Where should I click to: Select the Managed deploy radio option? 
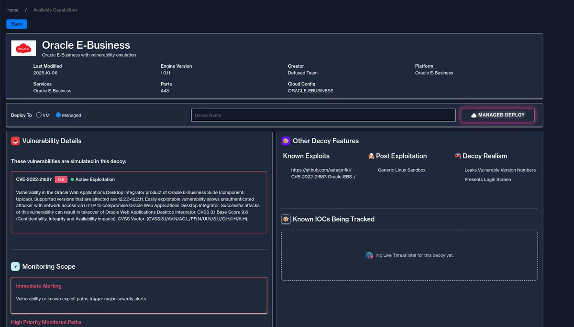point(58,115)
